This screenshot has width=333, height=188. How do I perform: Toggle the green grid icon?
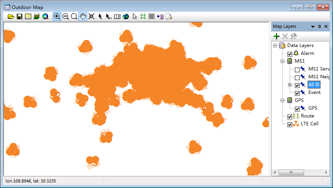tap(143, 16)
